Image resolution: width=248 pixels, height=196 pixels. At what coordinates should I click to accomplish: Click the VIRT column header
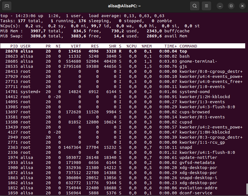click(x=76, y=46)
